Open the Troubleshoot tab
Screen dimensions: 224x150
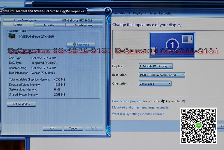pyautogui.click(x=84, y=25)
